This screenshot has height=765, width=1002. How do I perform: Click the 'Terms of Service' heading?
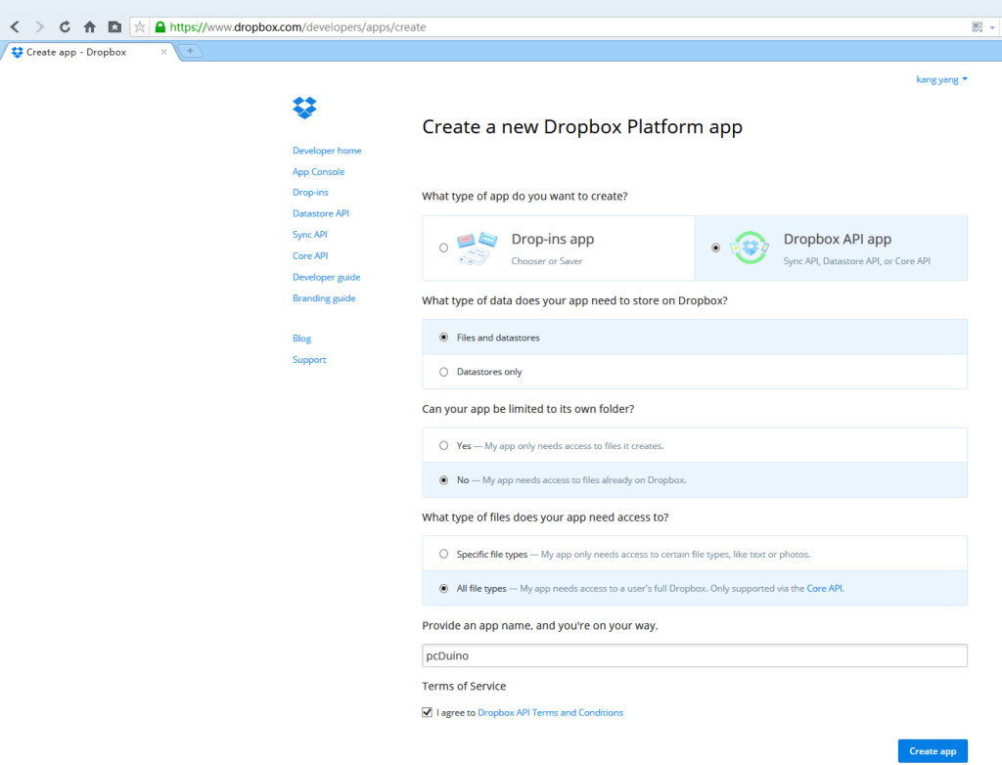[464, 686]
